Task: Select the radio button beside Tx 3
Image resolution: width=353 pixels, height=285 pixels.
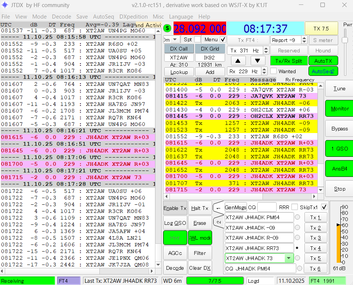Action: pyautogui.click(x=297, y=237)
